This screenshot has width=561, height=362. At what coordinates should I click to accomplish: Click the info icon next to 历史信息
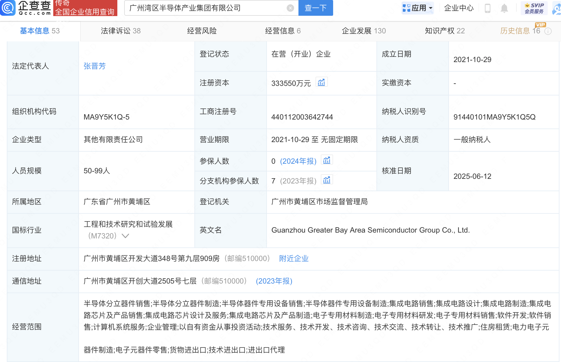(548, 31)
